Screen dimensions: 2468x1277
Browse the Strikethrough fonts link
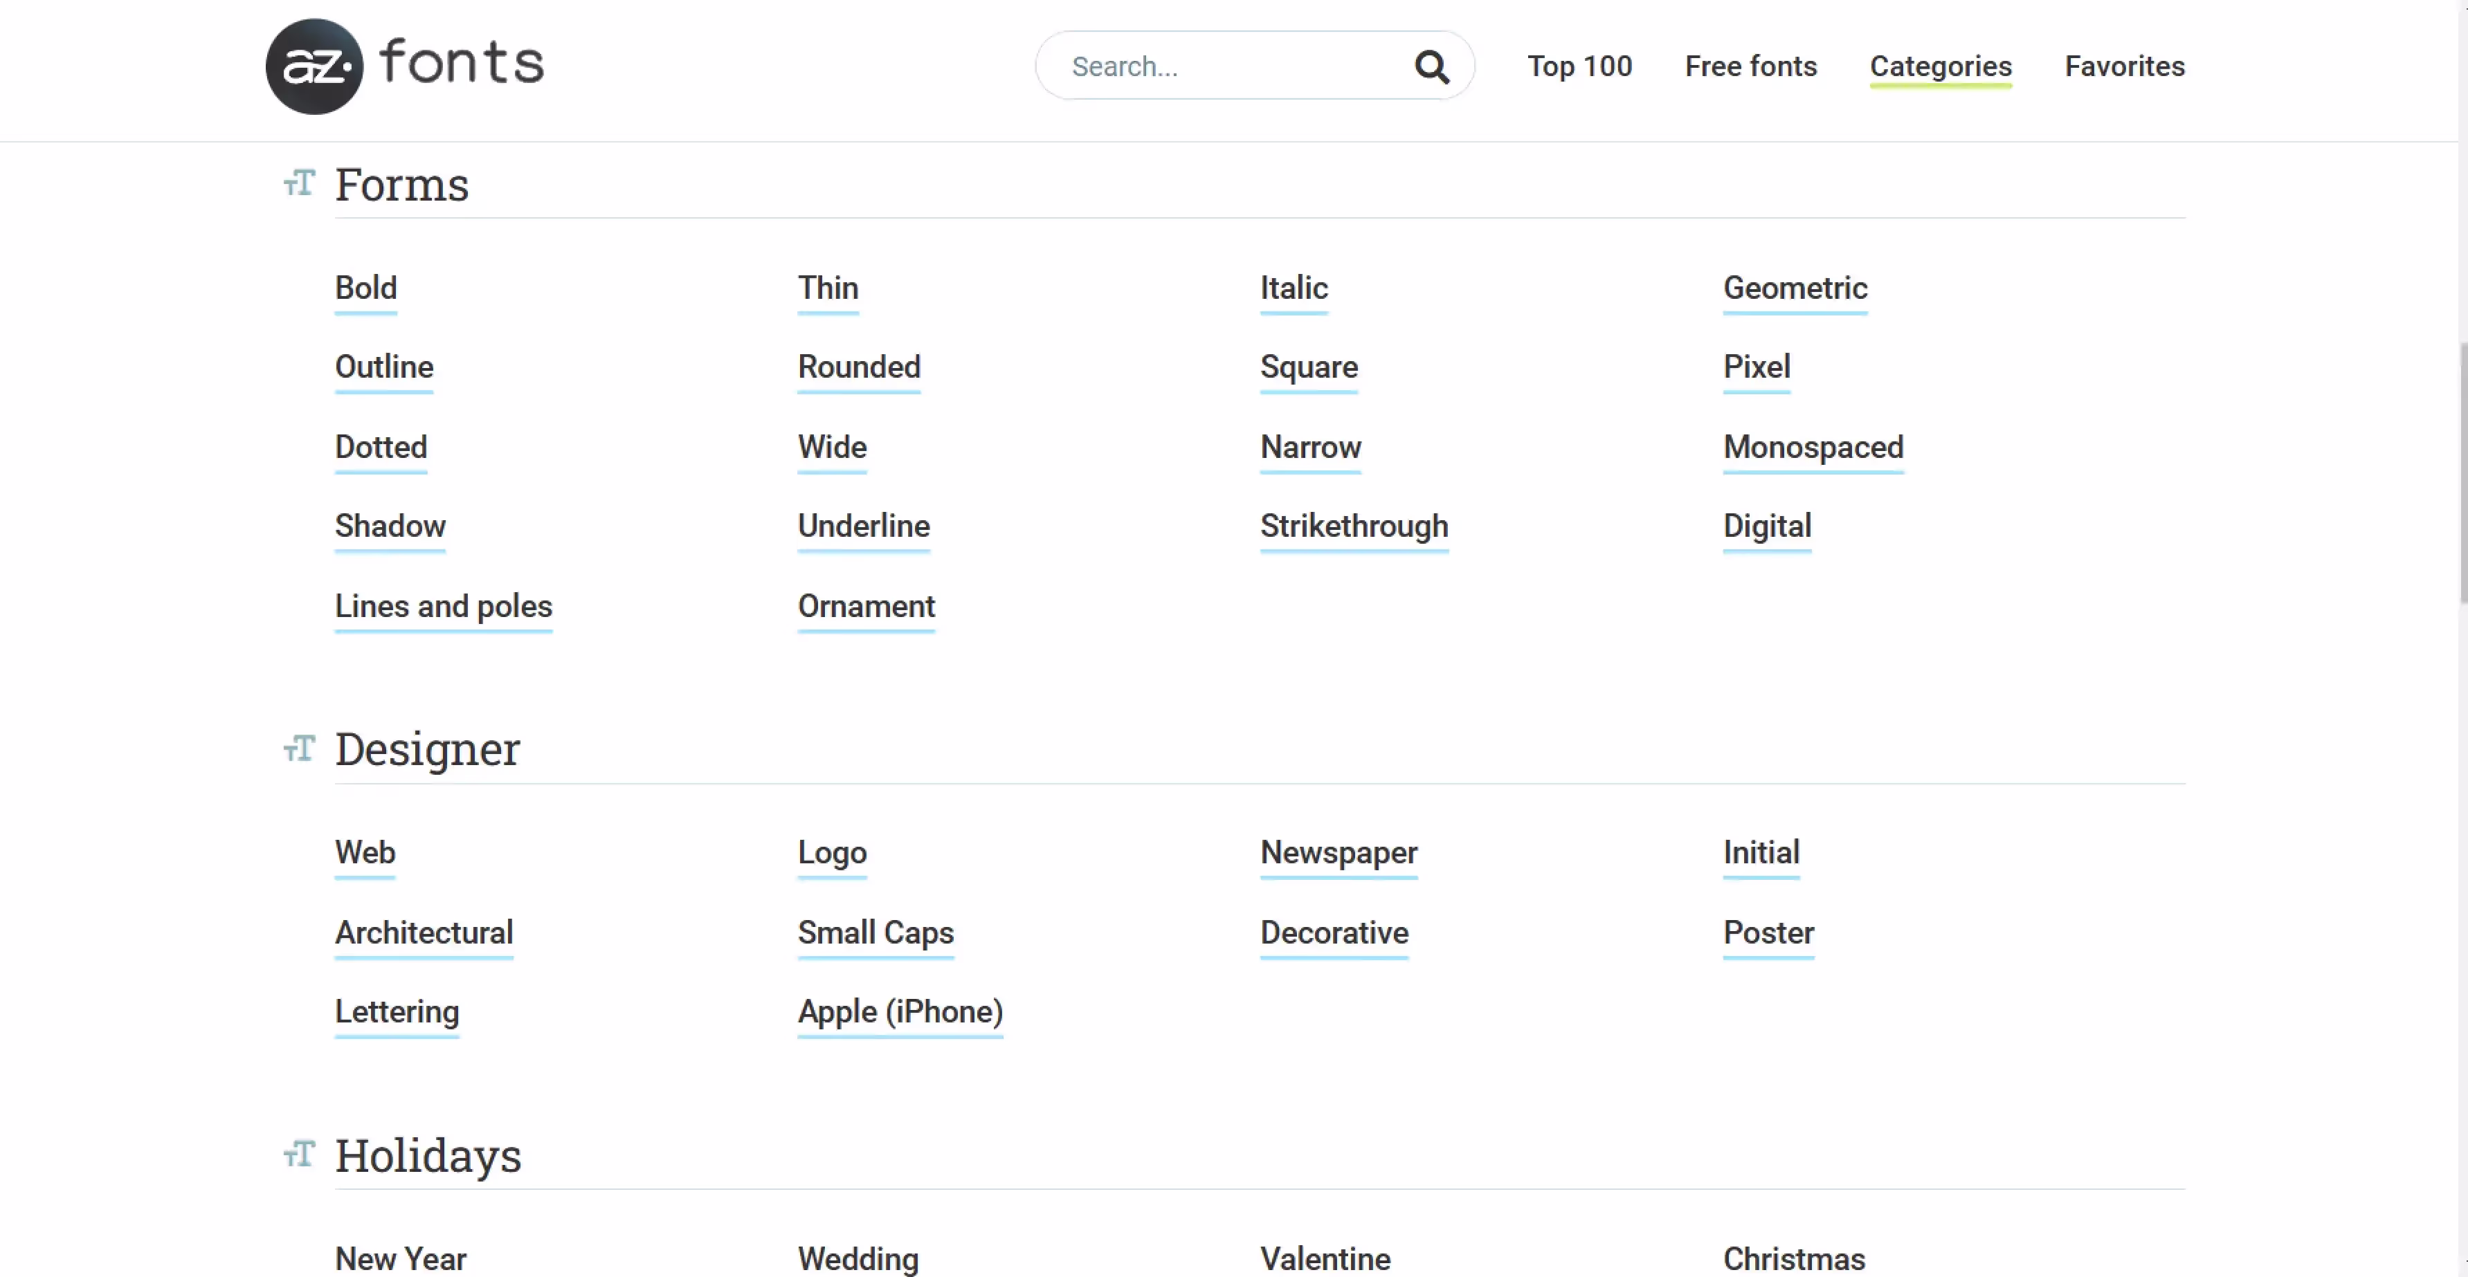pos(1353,526)
